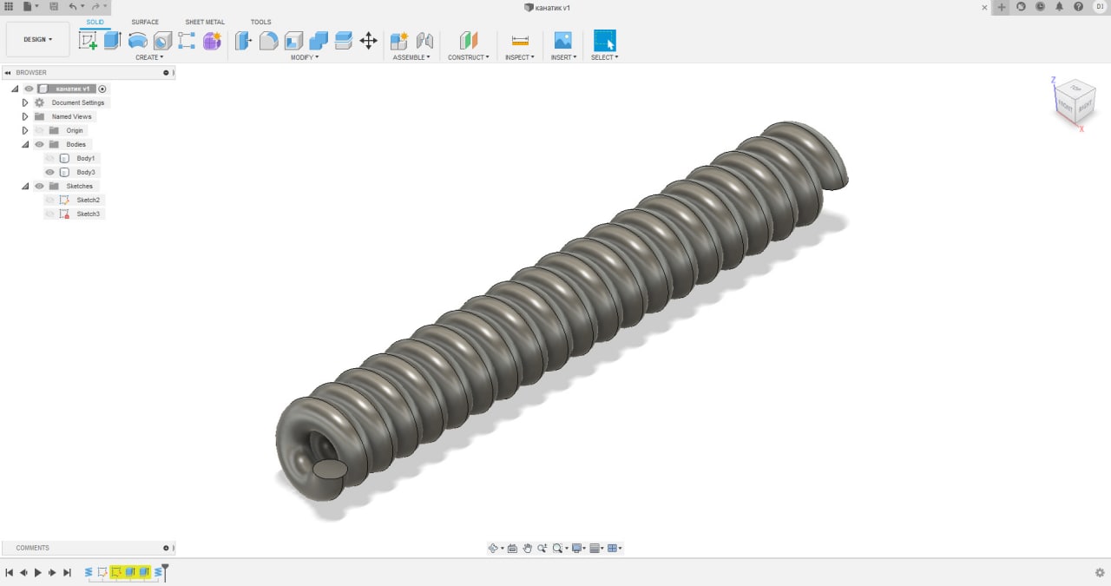The height and width of the screenshot is (586, 1111).
Task: Open the Create Form purple icon
Action: [x=212, y=40]
